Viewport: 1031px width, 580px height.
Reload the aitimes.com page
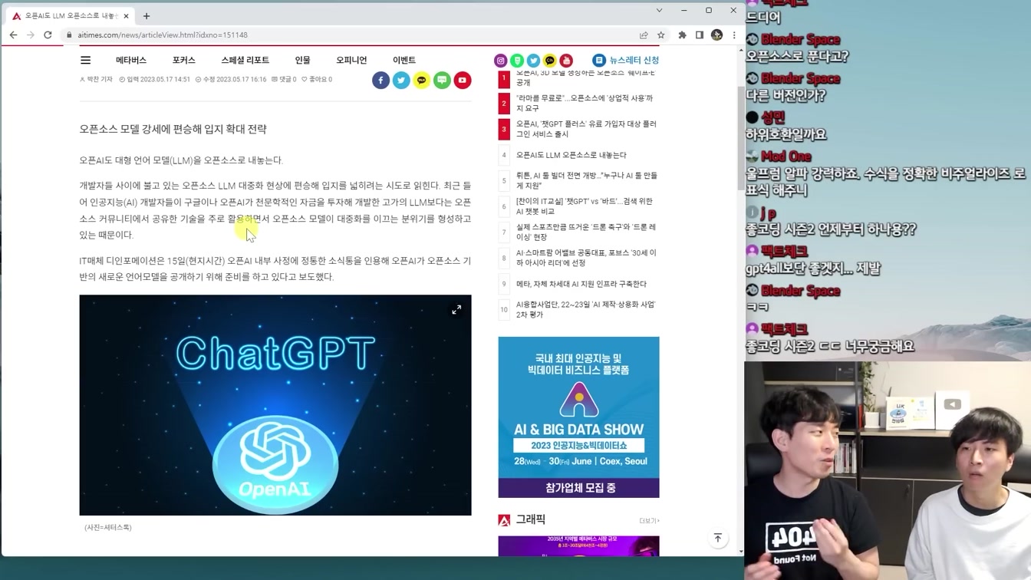pyautogui.click(x=48, y=35)
